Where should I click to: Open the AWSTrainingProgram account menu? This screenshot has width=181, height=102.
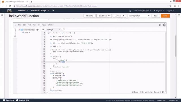tap(143, 11)
